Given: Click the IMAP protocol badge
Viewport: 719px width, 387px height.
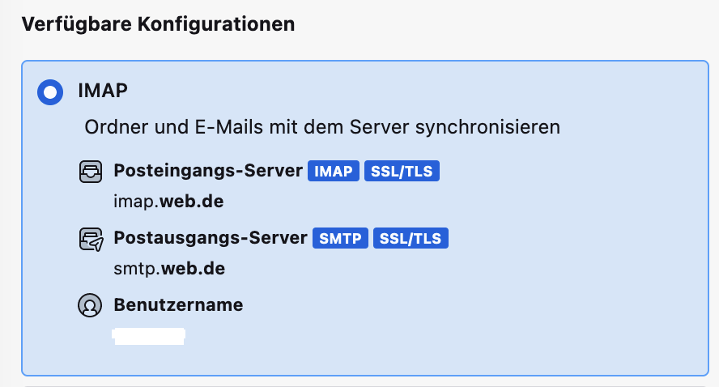Looking at the screenshot, I should click(334, 172).
